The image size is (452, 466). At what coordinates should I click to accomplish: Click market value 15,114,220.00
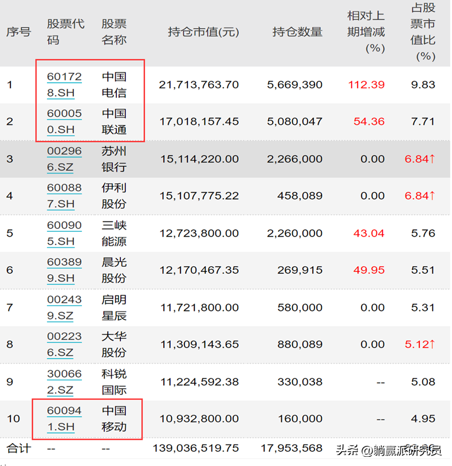199,159
